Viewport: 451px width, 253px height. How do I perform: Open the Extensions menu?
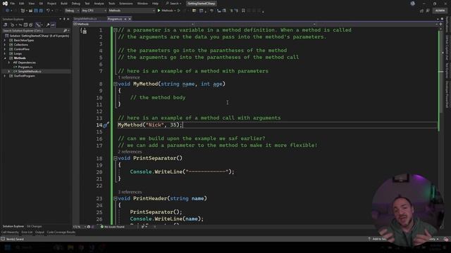tap(126, 4)
